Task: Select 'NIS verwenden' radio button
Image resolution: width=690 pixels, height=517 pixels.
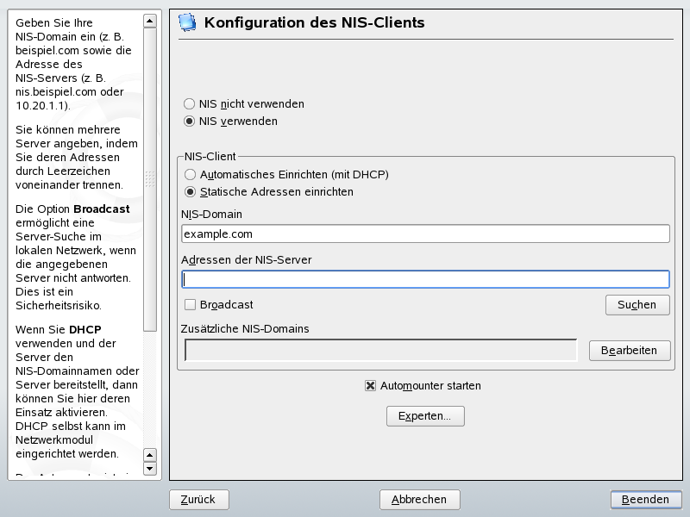Action: pos(190,121)
